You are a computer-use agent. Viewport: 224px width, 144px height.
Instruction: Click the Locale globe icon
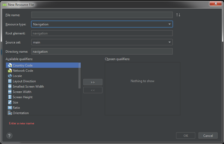10,76
